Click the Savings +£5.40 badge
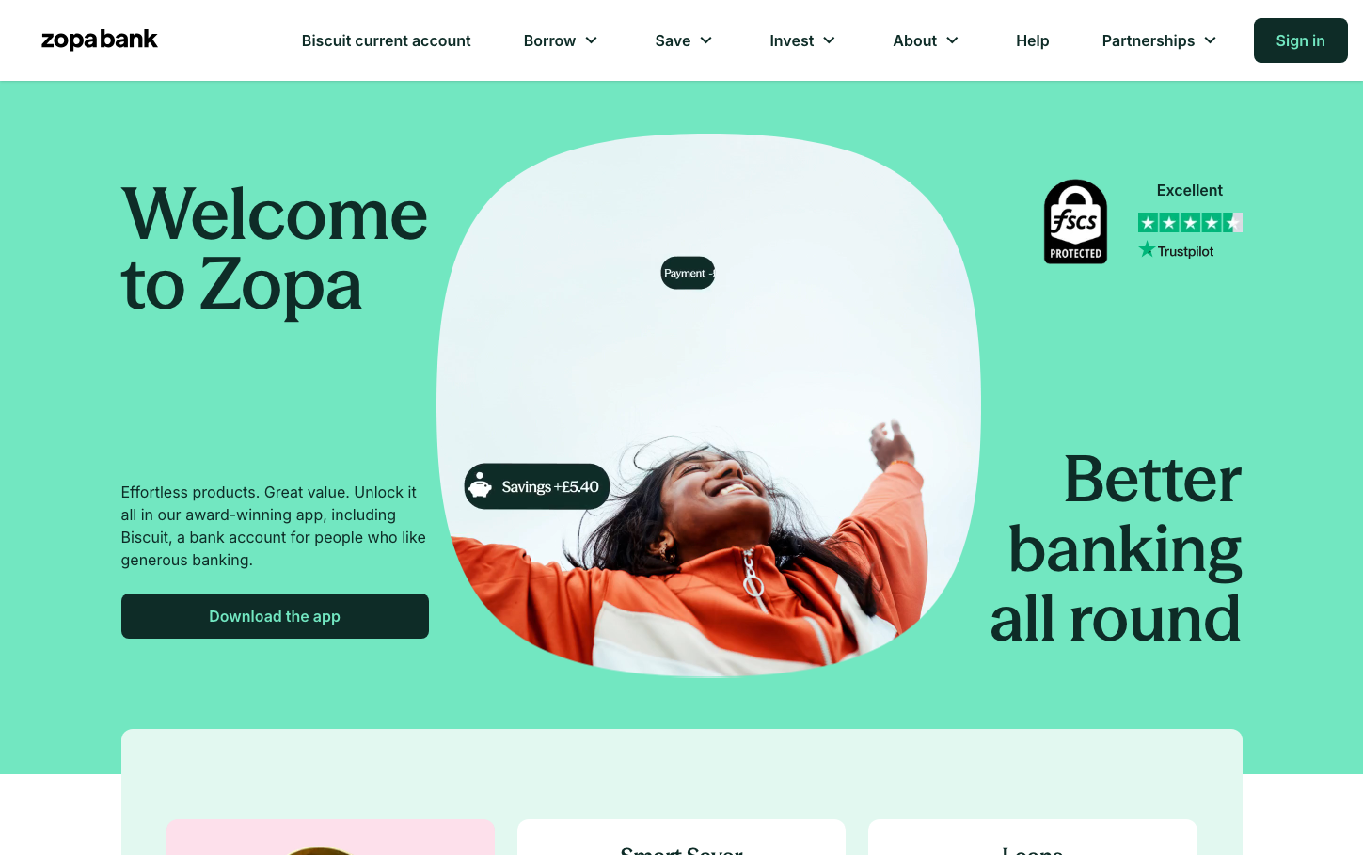The width and height of the screenshot is (1363, 855). click(537, 486)
